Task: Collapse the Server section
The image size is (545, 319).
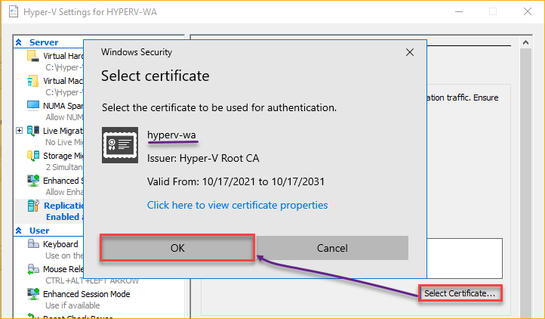Action: [19, 42]
